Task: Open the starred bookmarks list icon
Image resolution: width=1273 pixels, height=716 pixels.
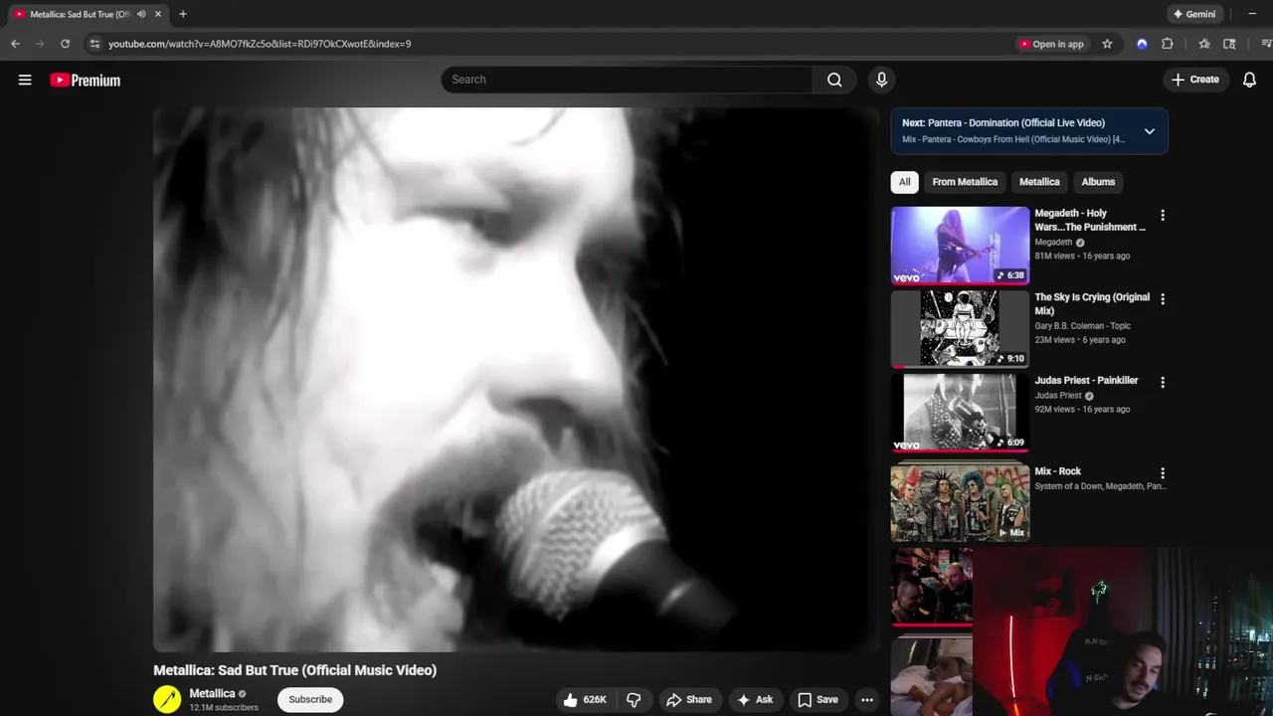Action: (1204, 44)
